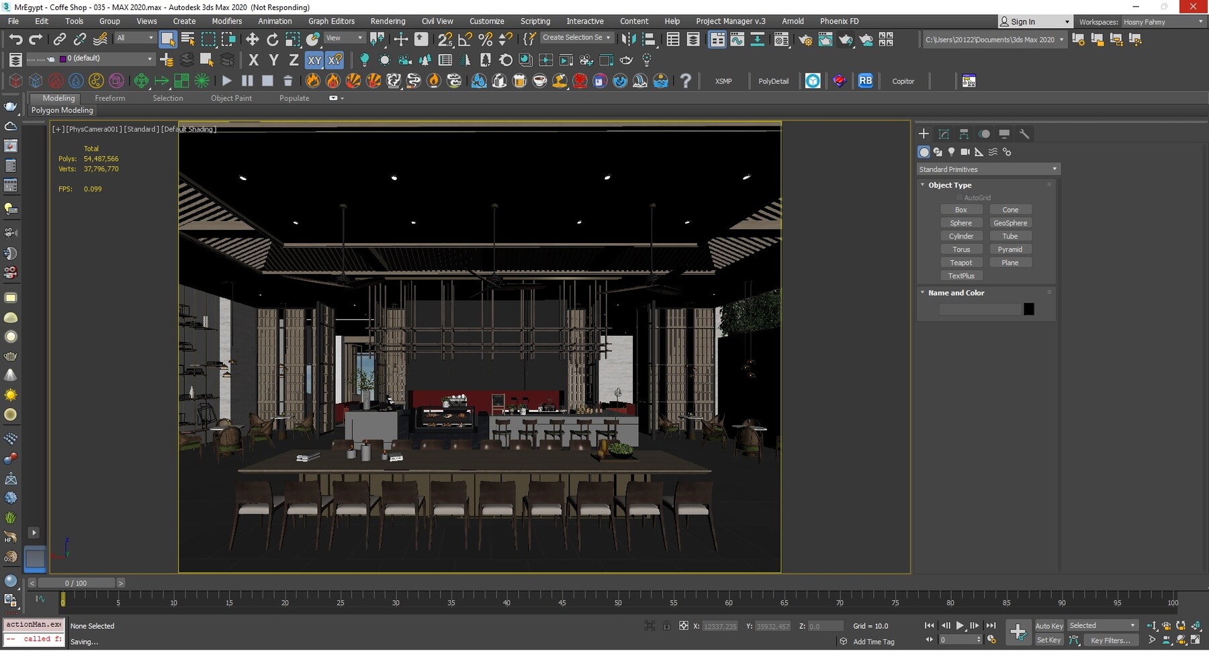Select the Select and Move tool
The image size is (1209, 655).
253,39
